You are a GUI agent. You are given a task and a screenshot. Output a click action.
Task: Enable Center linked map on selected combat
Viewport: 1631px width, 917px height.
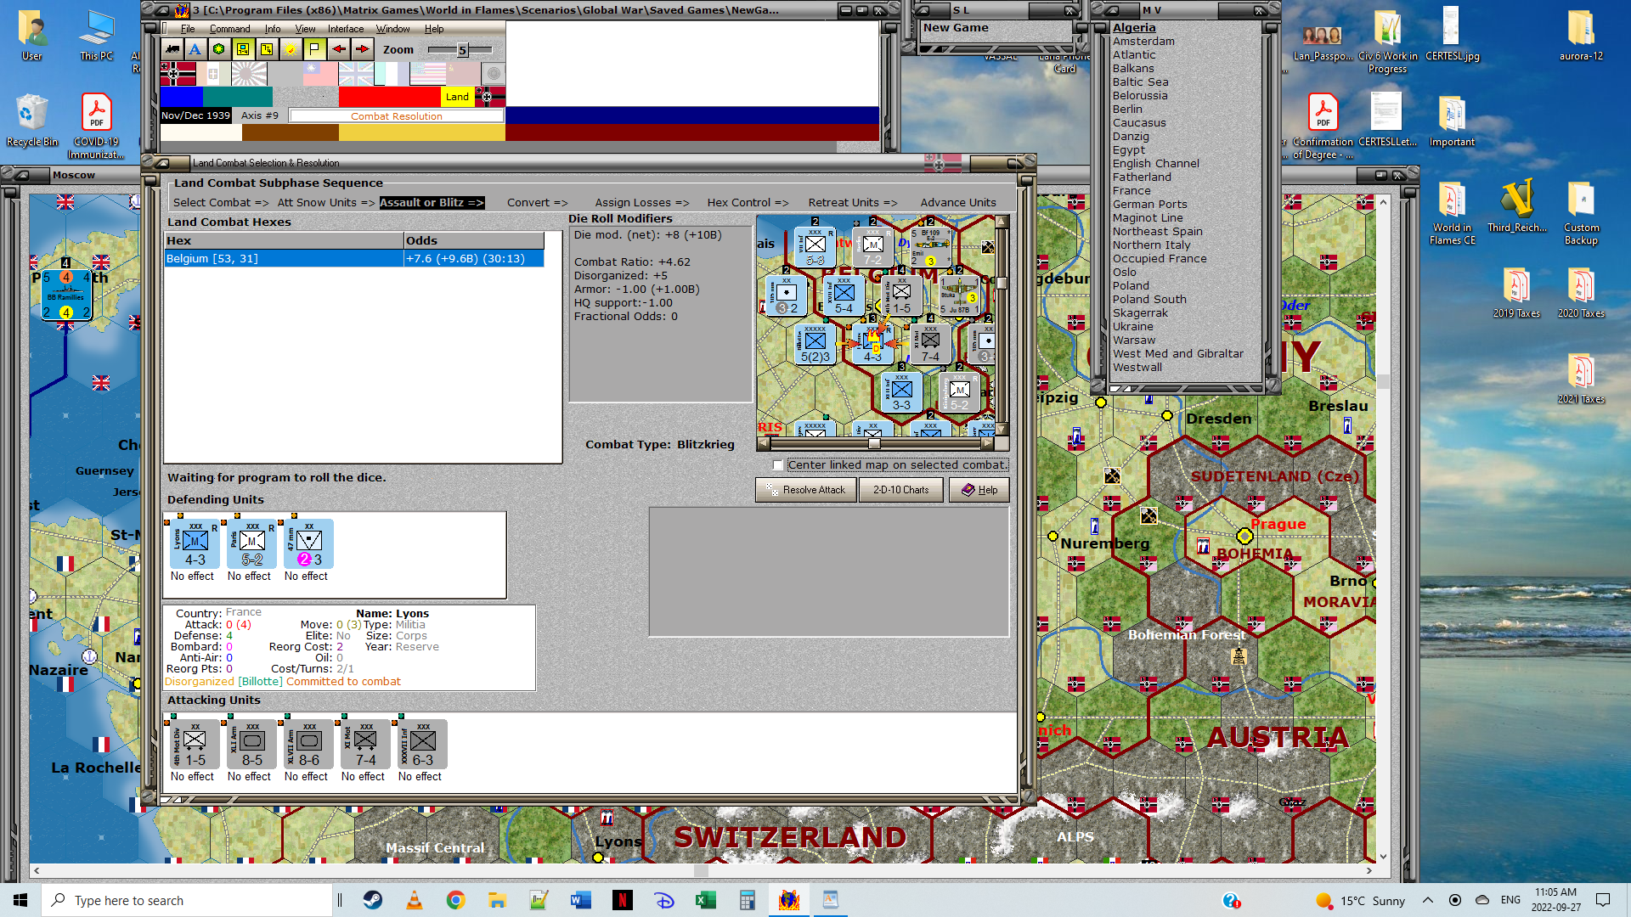tap(778, 465)
